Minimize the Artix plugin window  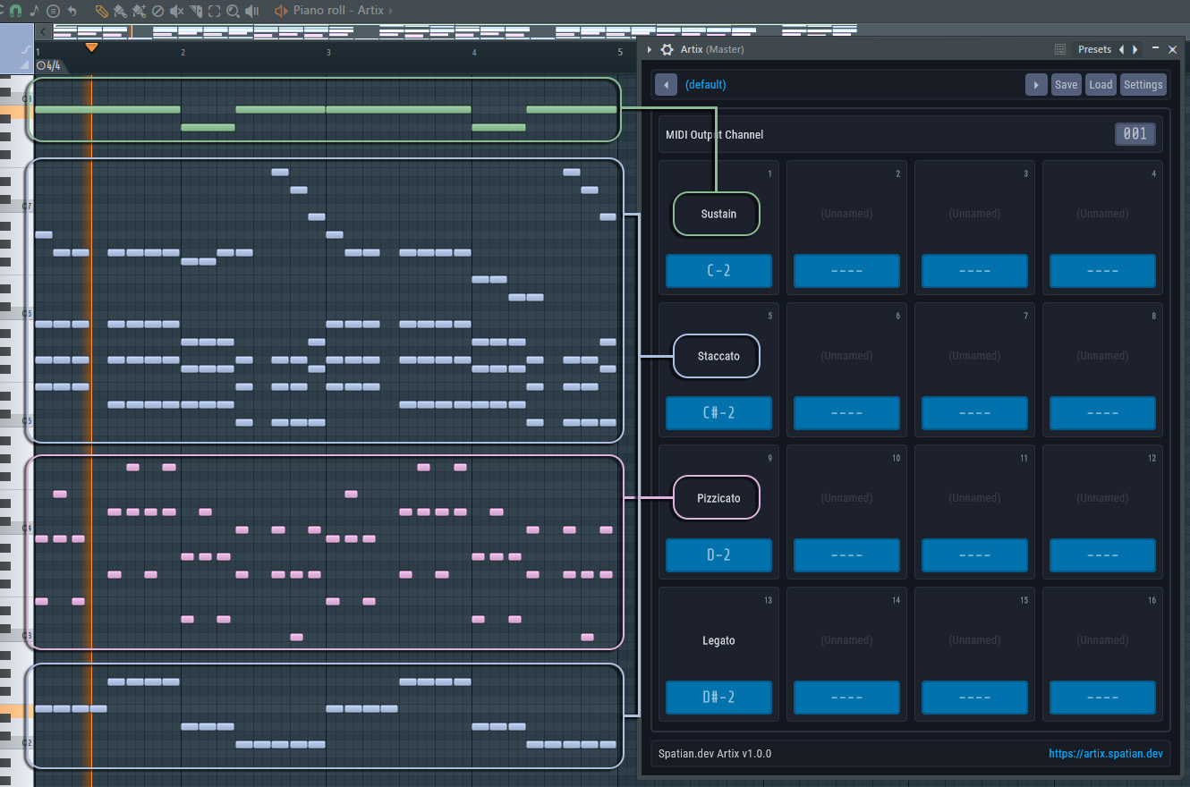click(1156, 48)
